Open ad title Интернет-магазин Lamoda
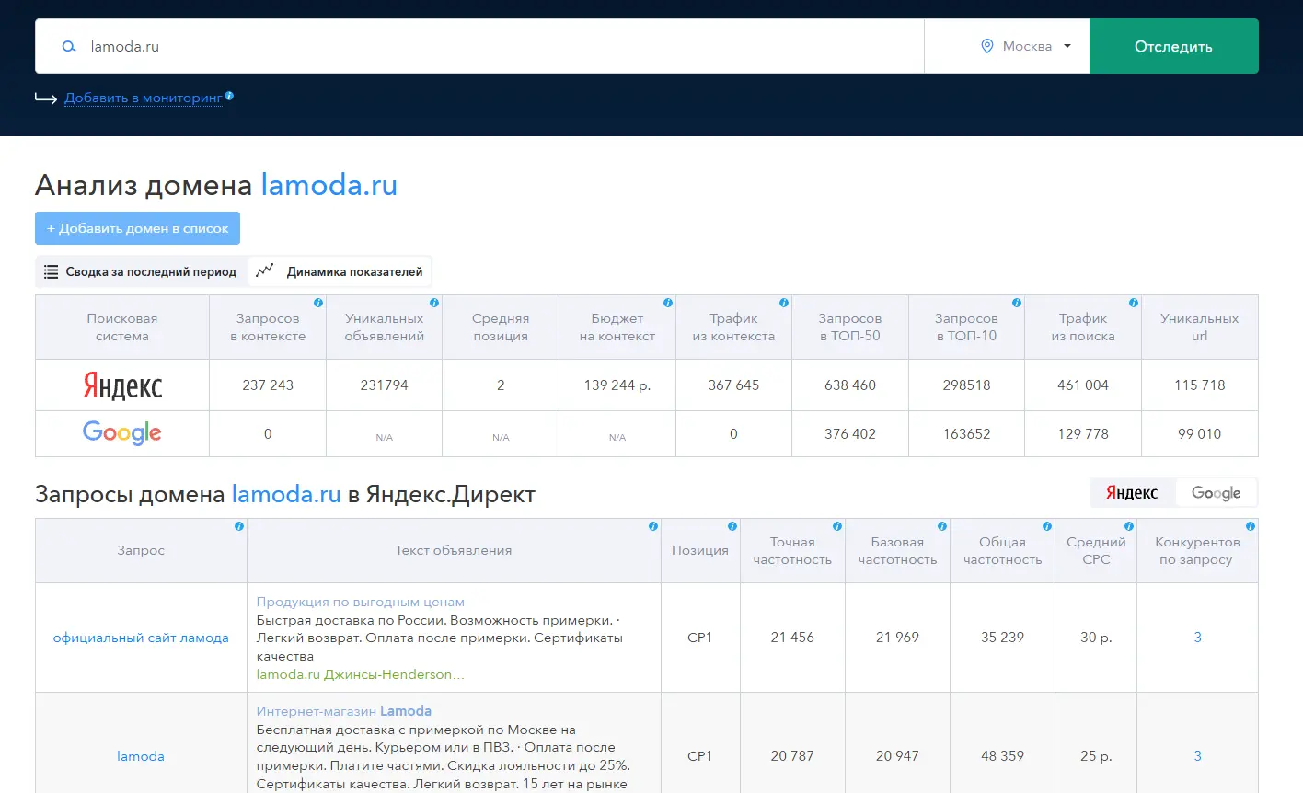The width and height of the screenshot is (1303, 793). [344, 711]
